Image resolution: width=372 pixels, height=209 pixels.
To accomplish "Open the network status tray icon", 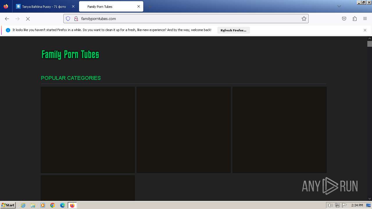I will click(337, 205).
